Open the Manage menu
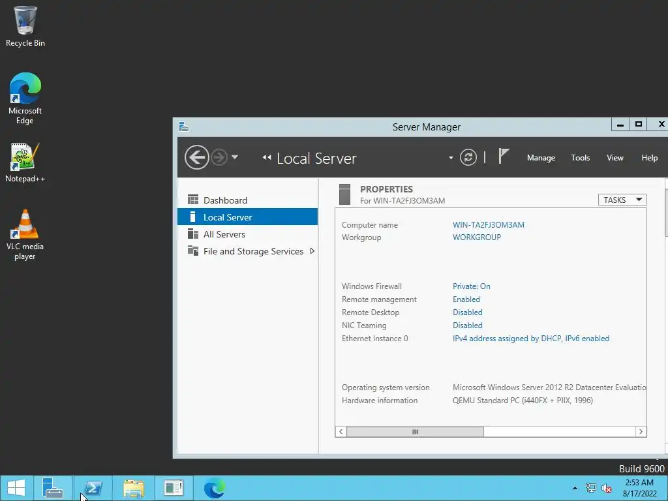The image size is (668, 501). coord(541,158)
